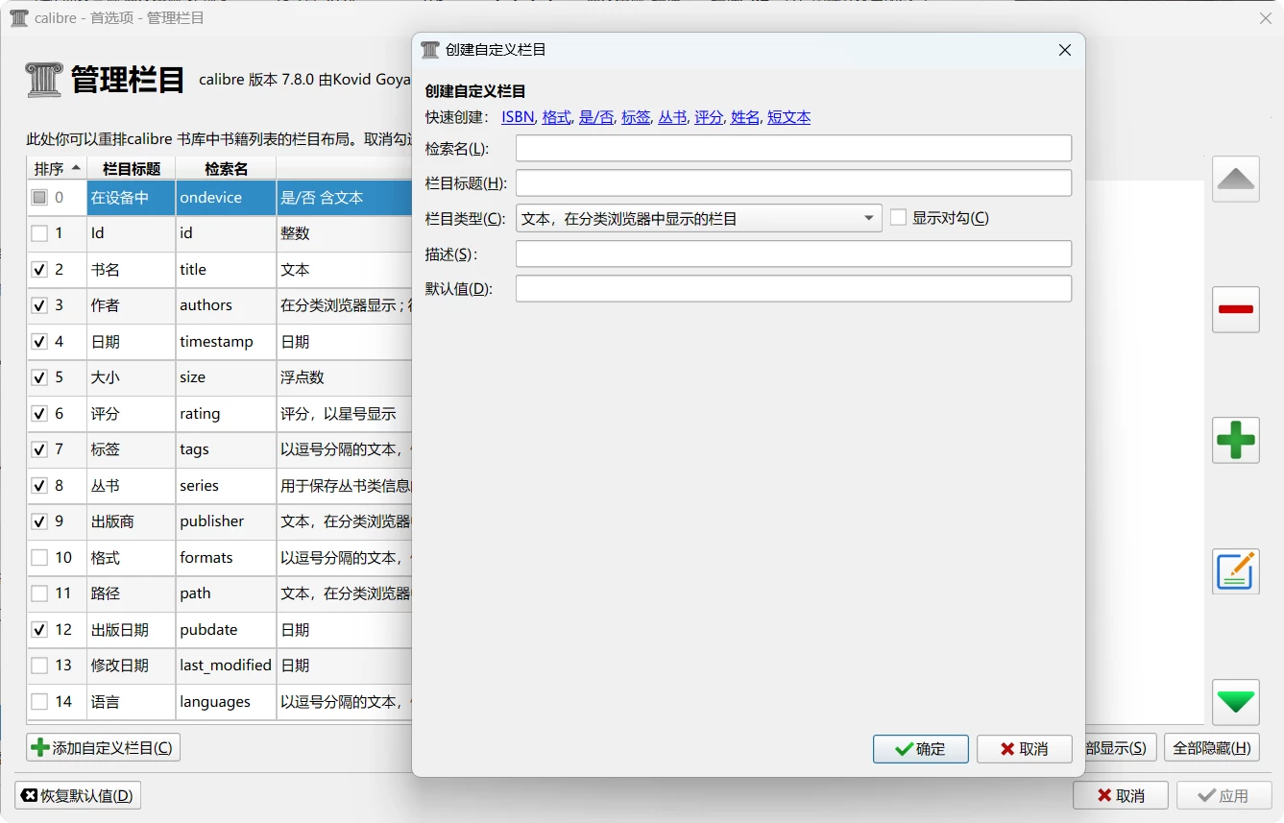Image resolution: width=1284 pixels, height=823 pixels.
Task: Select the ondevice cell
Action: pos(226,198)
